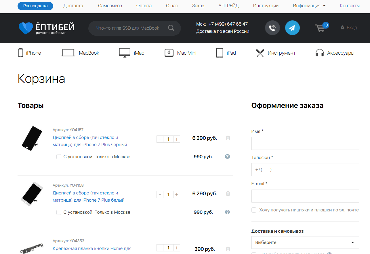Image resolution: width=370 pixels, height=254 pixels.
Task: Click the black display product thumbnail
Action: point(32,138)
